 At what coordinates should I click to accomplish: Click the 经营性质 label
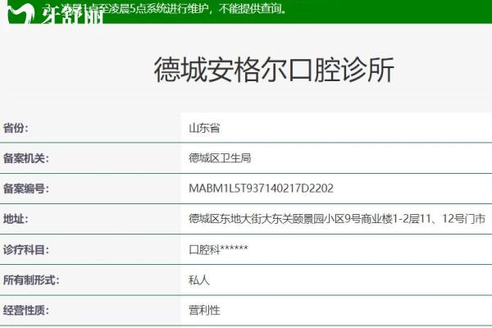click(26, 311)
